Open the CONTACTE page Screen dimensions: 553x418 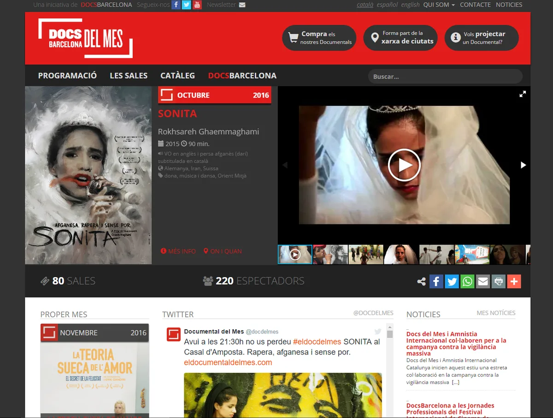(475, 5)
